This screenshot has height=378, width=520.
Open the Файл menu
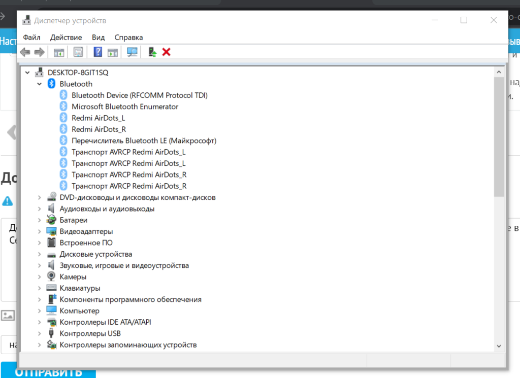tap(31, 37)
